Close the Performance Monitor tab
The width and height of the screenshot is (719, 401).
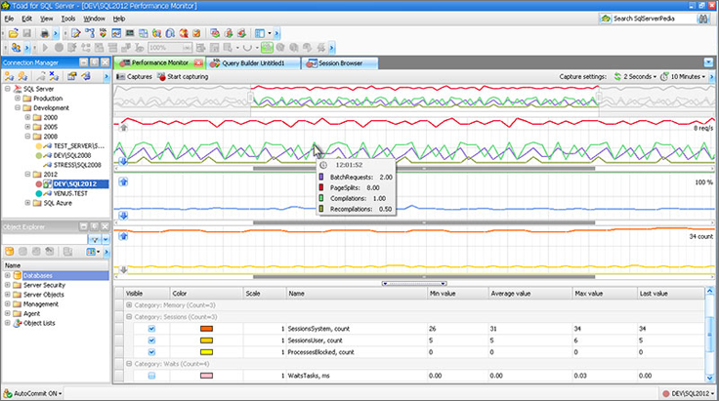click(198, 61)
